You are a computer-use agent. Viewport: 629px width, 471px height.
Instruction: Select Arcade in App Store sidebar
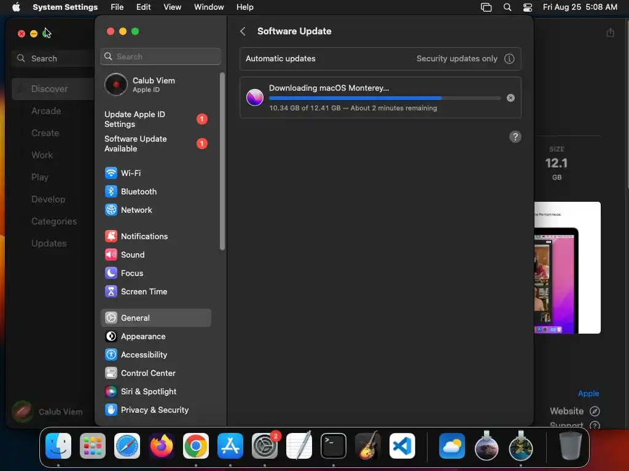pos(46,111)
